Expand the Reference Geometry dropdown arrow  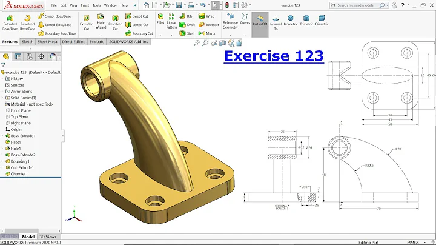[x=230, y=35]
